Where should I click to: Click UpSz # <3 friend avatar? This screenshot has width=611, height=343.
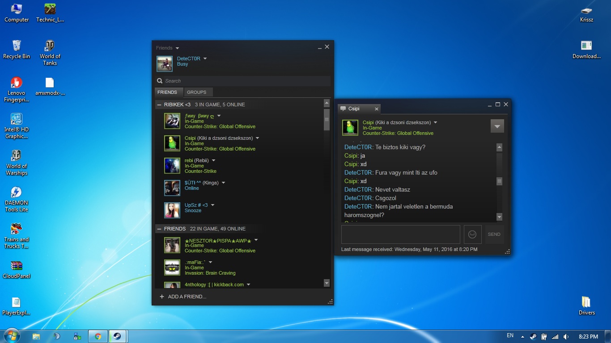[x=172, y=210]
